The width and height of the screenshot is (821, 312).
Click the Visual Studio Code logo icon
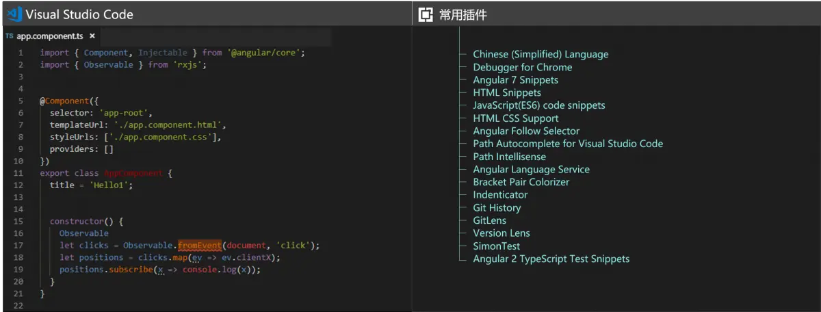(x=14, y=14)
